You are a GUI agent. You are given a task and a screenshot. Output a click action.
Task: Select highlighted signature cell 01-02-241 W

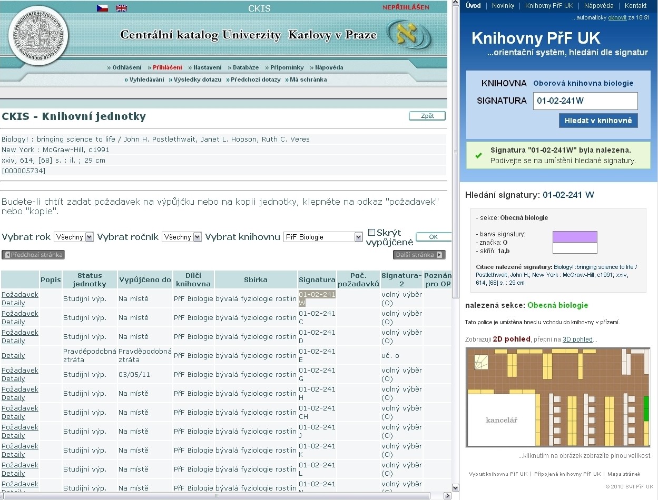pyautogui.click(x=317, y=299)
